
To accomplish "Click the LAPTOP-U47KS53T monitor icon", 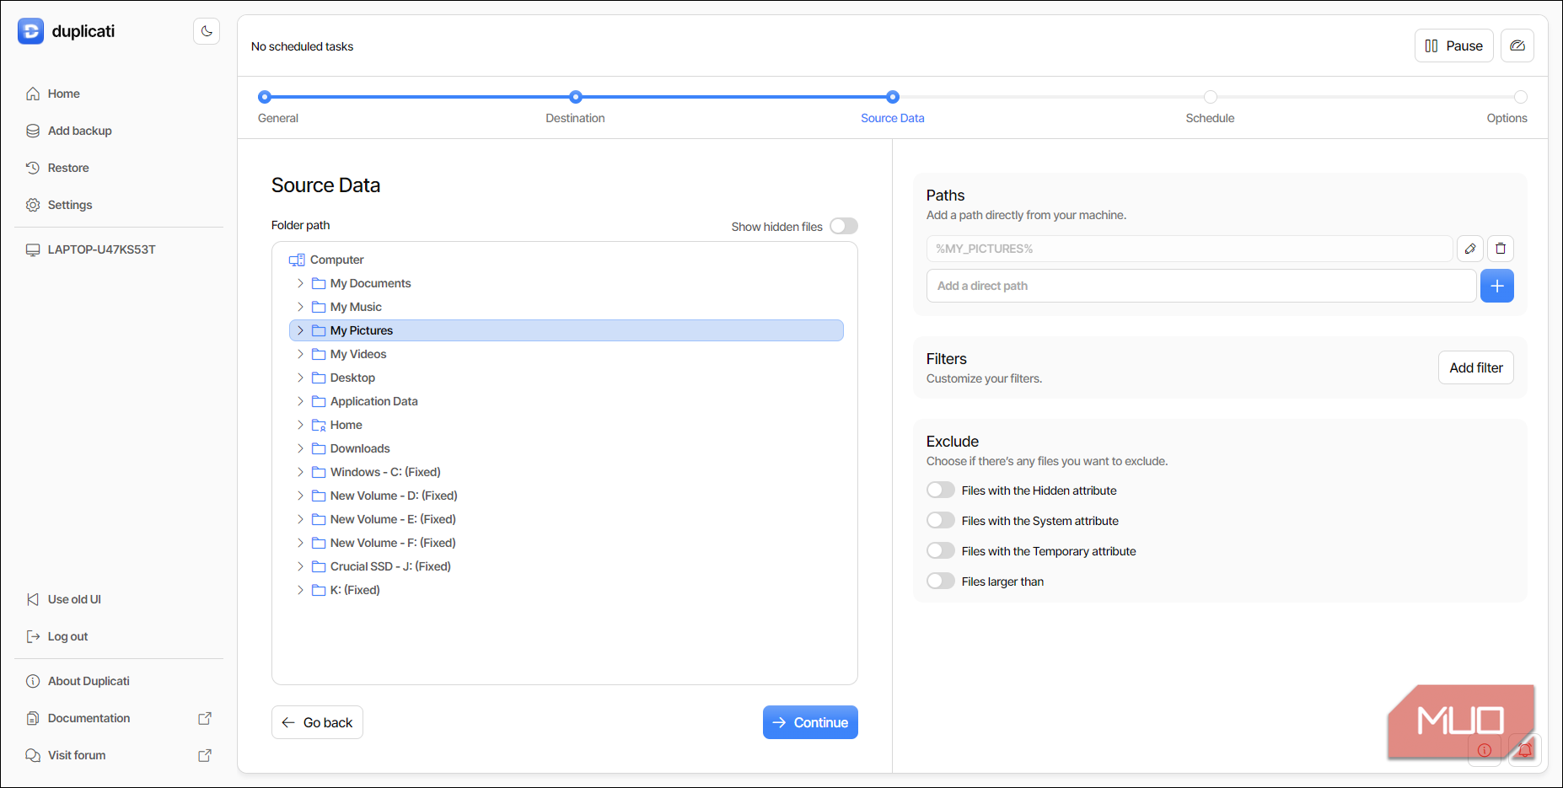I will 33,249.
